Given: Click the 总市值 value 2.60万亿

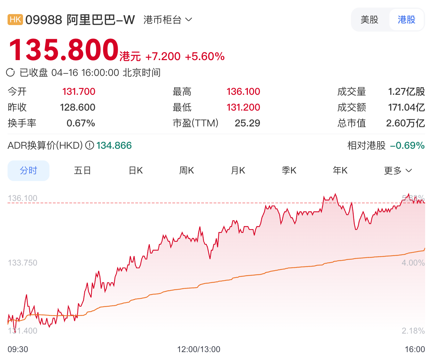Looking at the screenshot, I should [x=406, y=123].
